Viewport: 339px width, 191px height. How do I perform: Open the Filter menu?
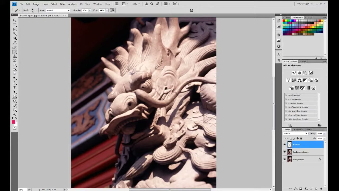(63, 4)
